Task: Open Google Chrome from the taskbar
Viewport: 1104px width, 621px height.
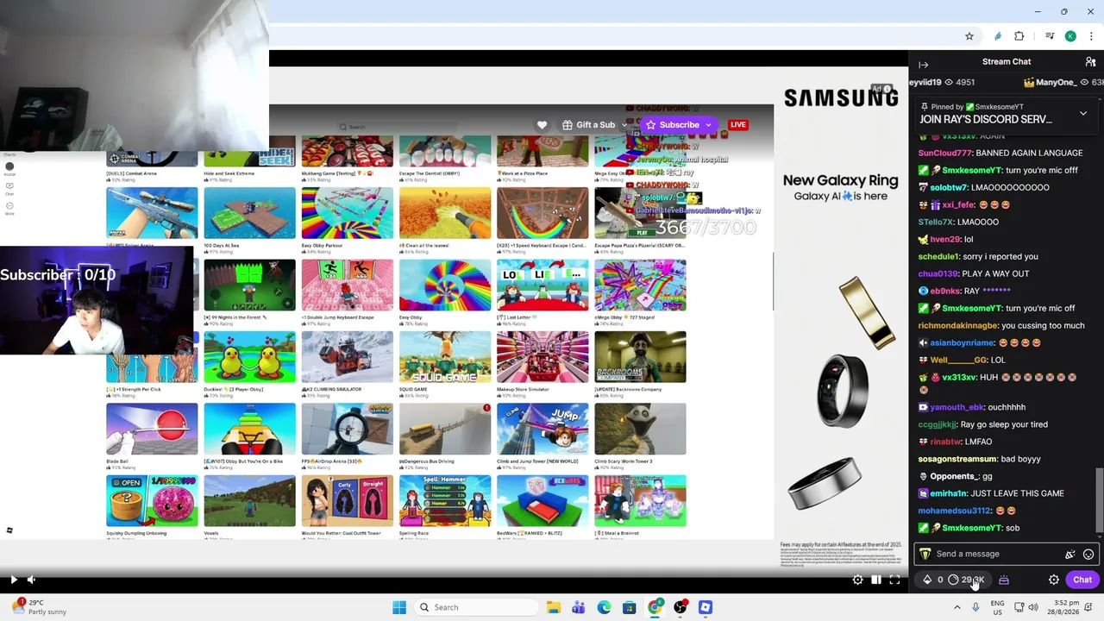Action: point(655,607)
